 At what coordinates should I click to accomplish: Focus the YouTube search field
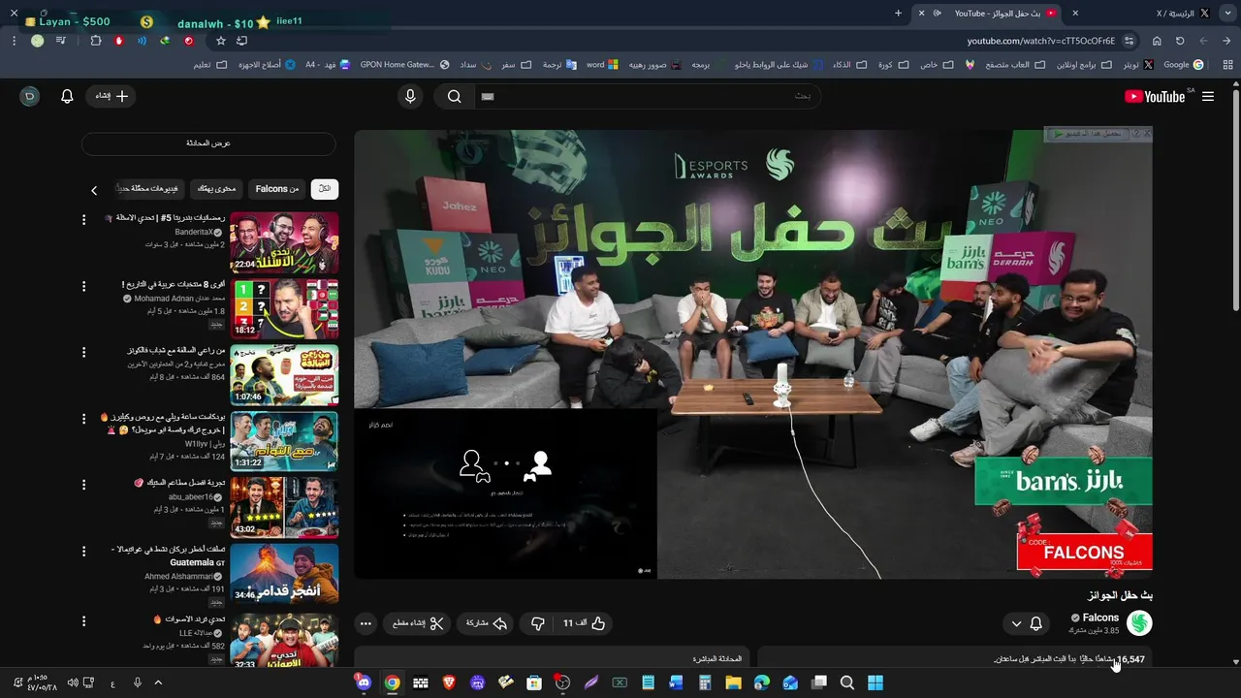647,96
